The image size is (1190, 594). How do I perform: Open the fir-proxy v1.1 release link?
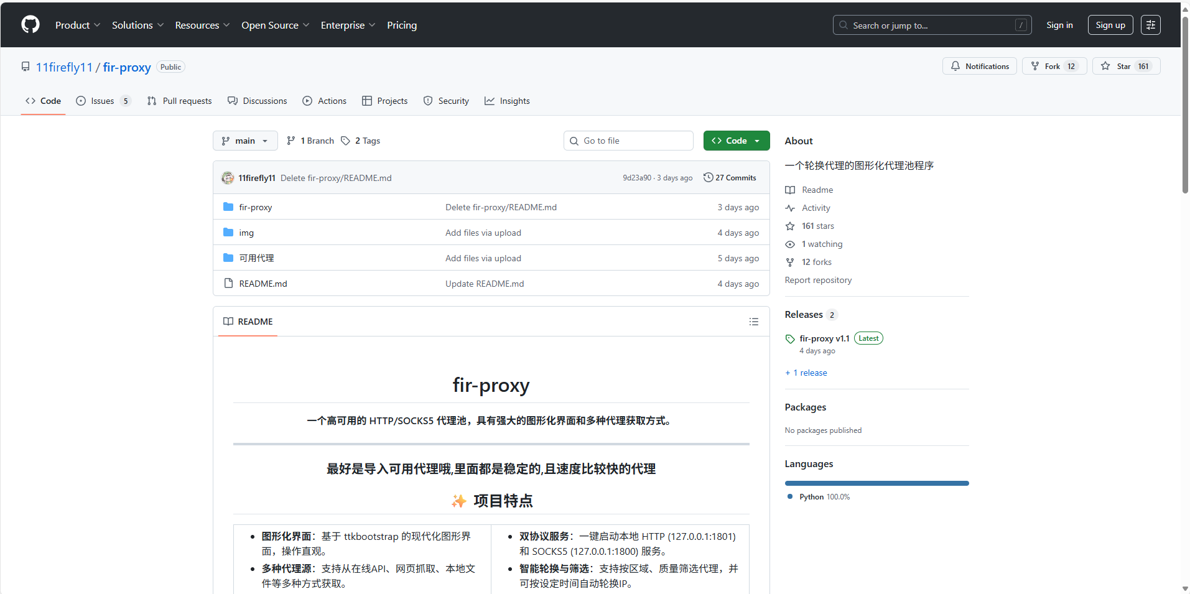824,338
